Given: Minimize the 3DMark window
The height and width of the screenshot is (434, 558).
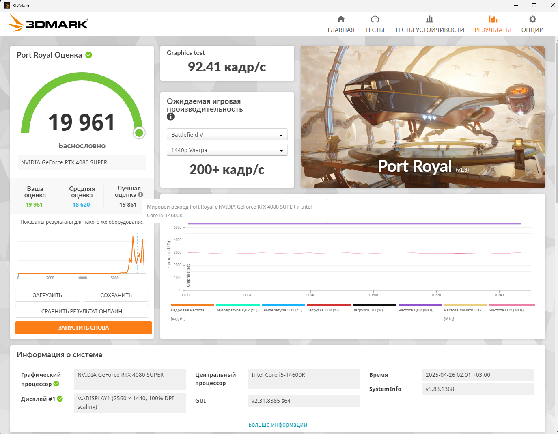Looking at the screenshot, I should pos(516,5).
